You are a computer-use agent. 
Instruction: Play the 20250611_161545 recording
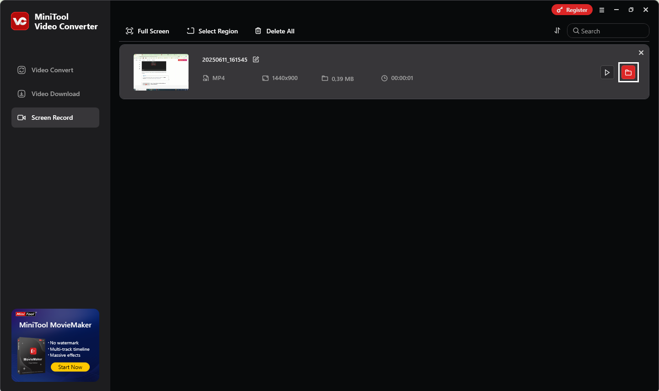coord(607,72)
